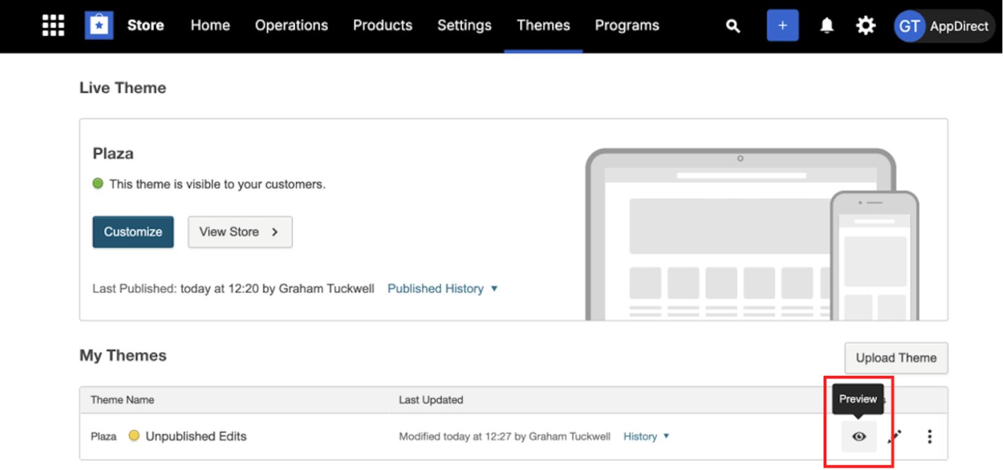This screenshot has height=470, width=1003.
Task: Select the Themes tab
Action: 543,25
